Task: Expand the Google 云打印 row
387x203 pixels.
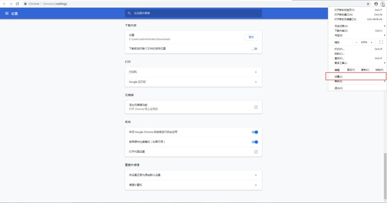Action: click(193, 82)
